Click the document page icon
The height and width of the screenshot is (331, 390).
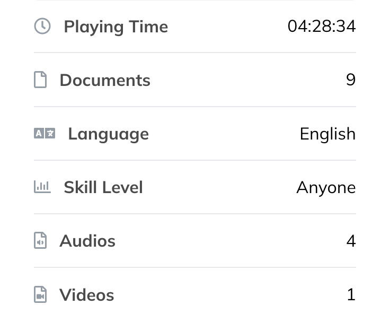[40, 80]
